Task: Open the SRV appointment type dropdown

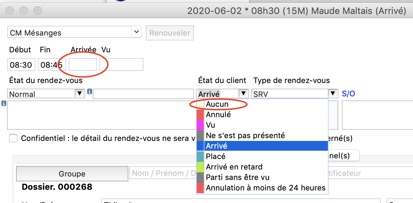Action: [x=333, y=93]
